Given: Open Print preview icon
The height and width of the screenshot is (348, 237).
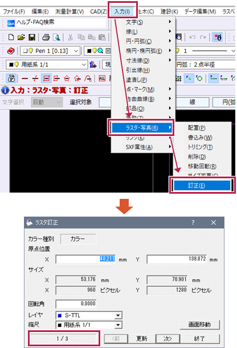Looking at the screenshot, I should 56,37.
